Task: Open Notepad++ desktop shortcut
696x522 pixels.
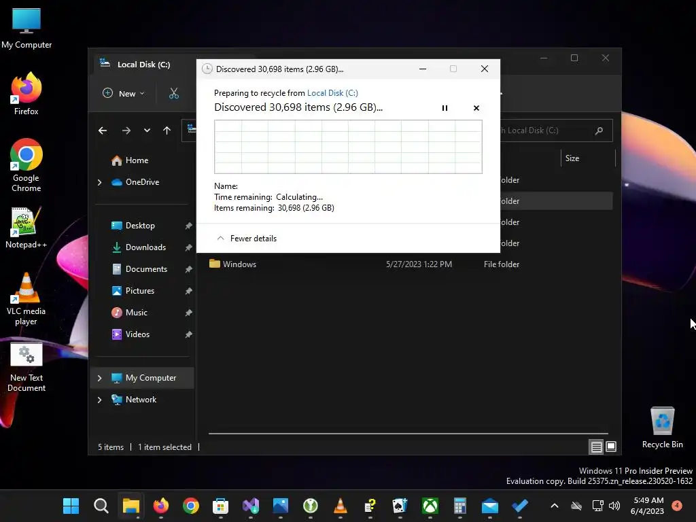Action: click(27, 227)
